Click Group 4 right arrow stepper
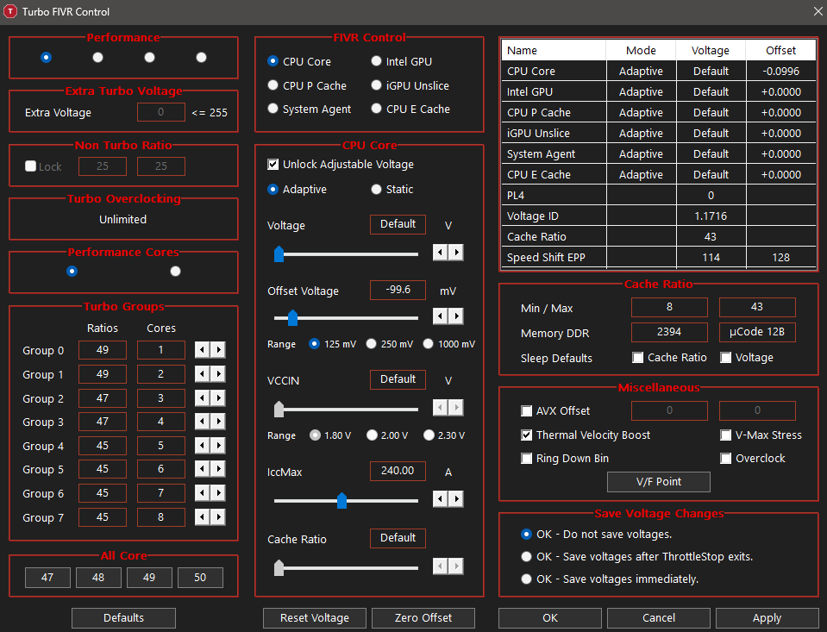The width and height of the screenshot is (827, 632). (218, 446)
